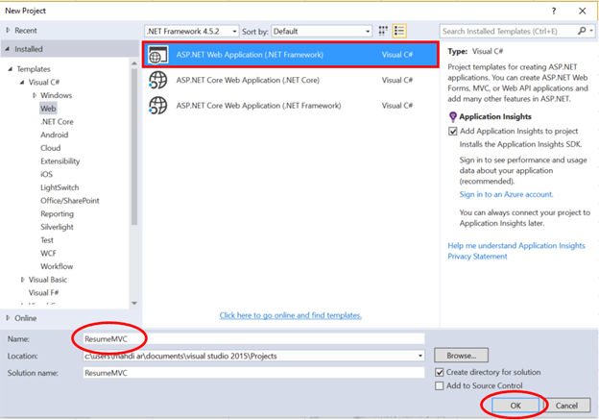The width and height of the screenshot is (599, 420).
Task: Select the WCF category
Action: tap(49, 253)
